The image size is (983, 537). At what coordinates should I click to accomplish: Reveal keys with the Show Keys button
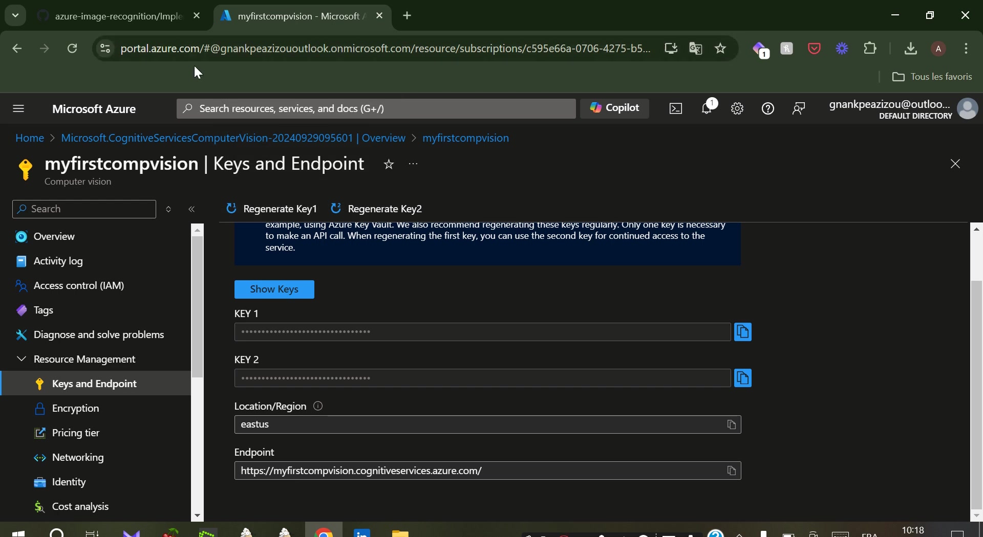pos(274,289)
